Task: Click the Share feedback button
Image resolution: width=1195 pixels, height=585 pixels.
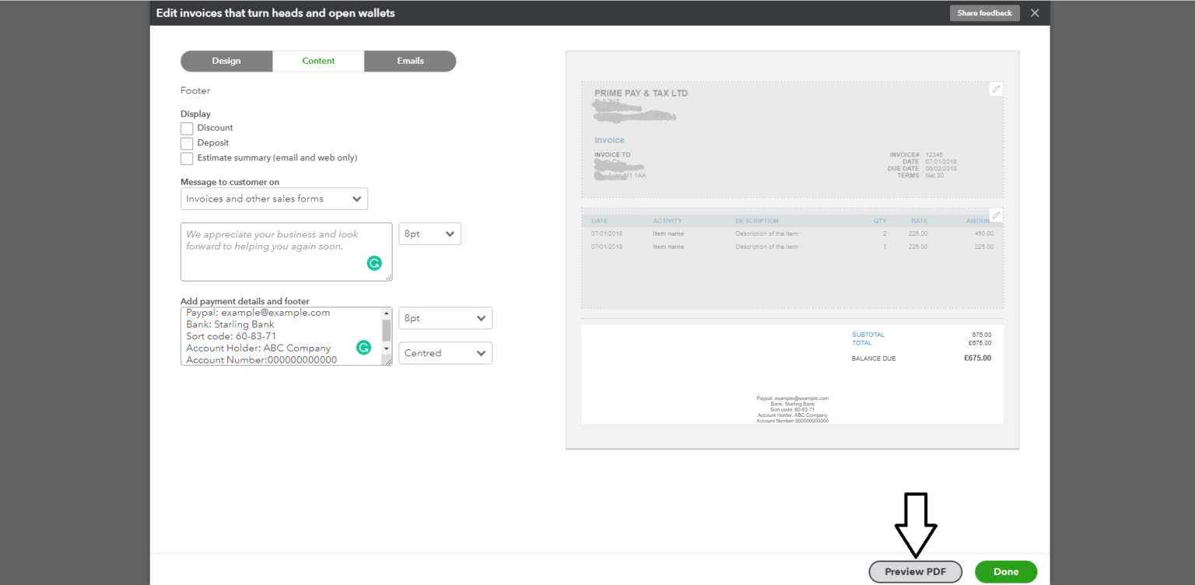Action: [984, 12]
